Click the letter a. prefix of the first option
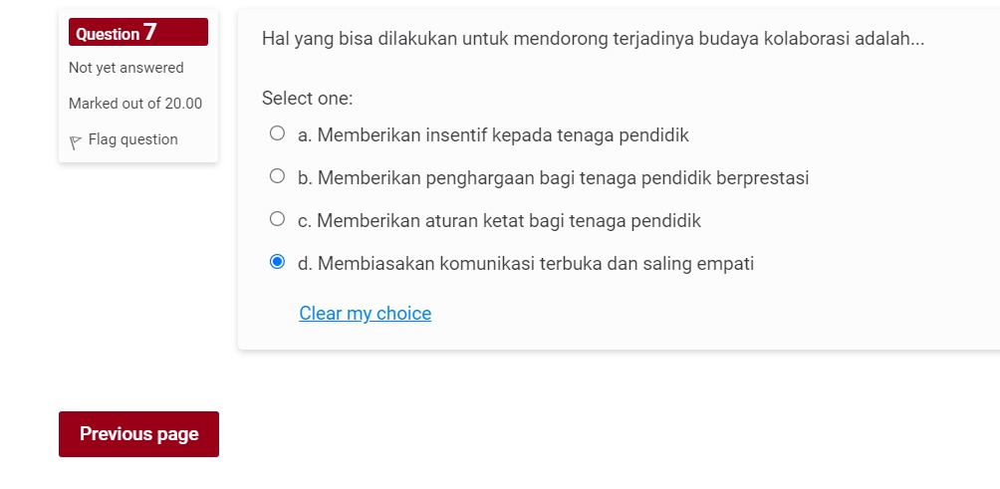Image resolution: width=1000 pixels, height=489 pixels. (x=304, y=135)
